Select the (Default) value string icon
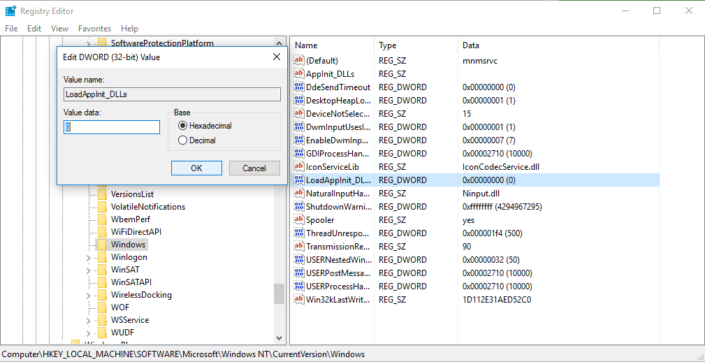Image resolution: width=705 pixels, height=362 pixels. click(299, 60)
